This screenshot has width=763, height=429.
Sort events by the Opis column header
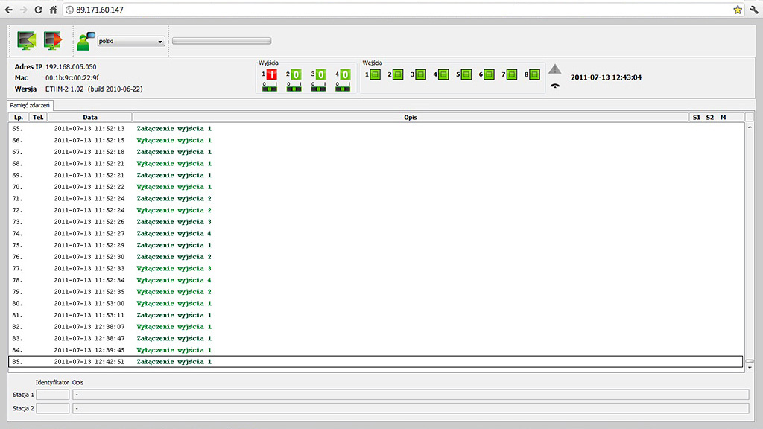(x=410, y=117)
